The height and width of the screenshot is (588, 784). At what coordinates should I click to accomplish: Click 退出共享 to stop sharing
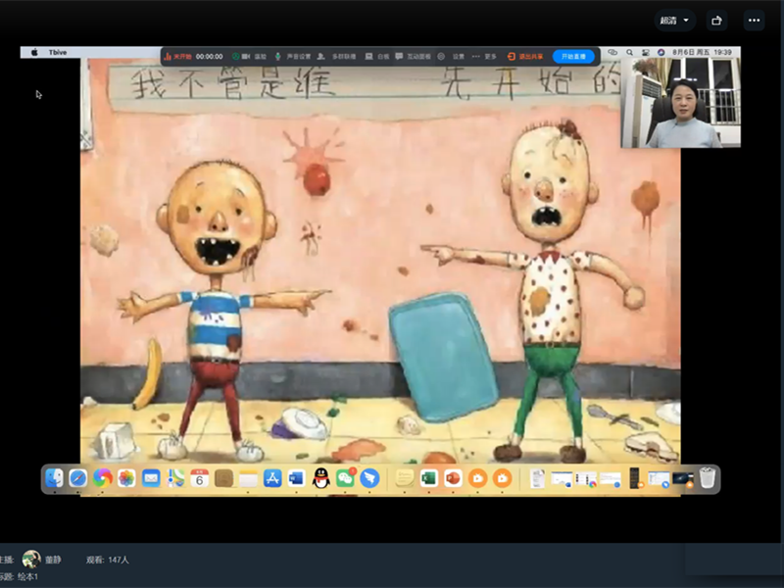pos(525,57)
